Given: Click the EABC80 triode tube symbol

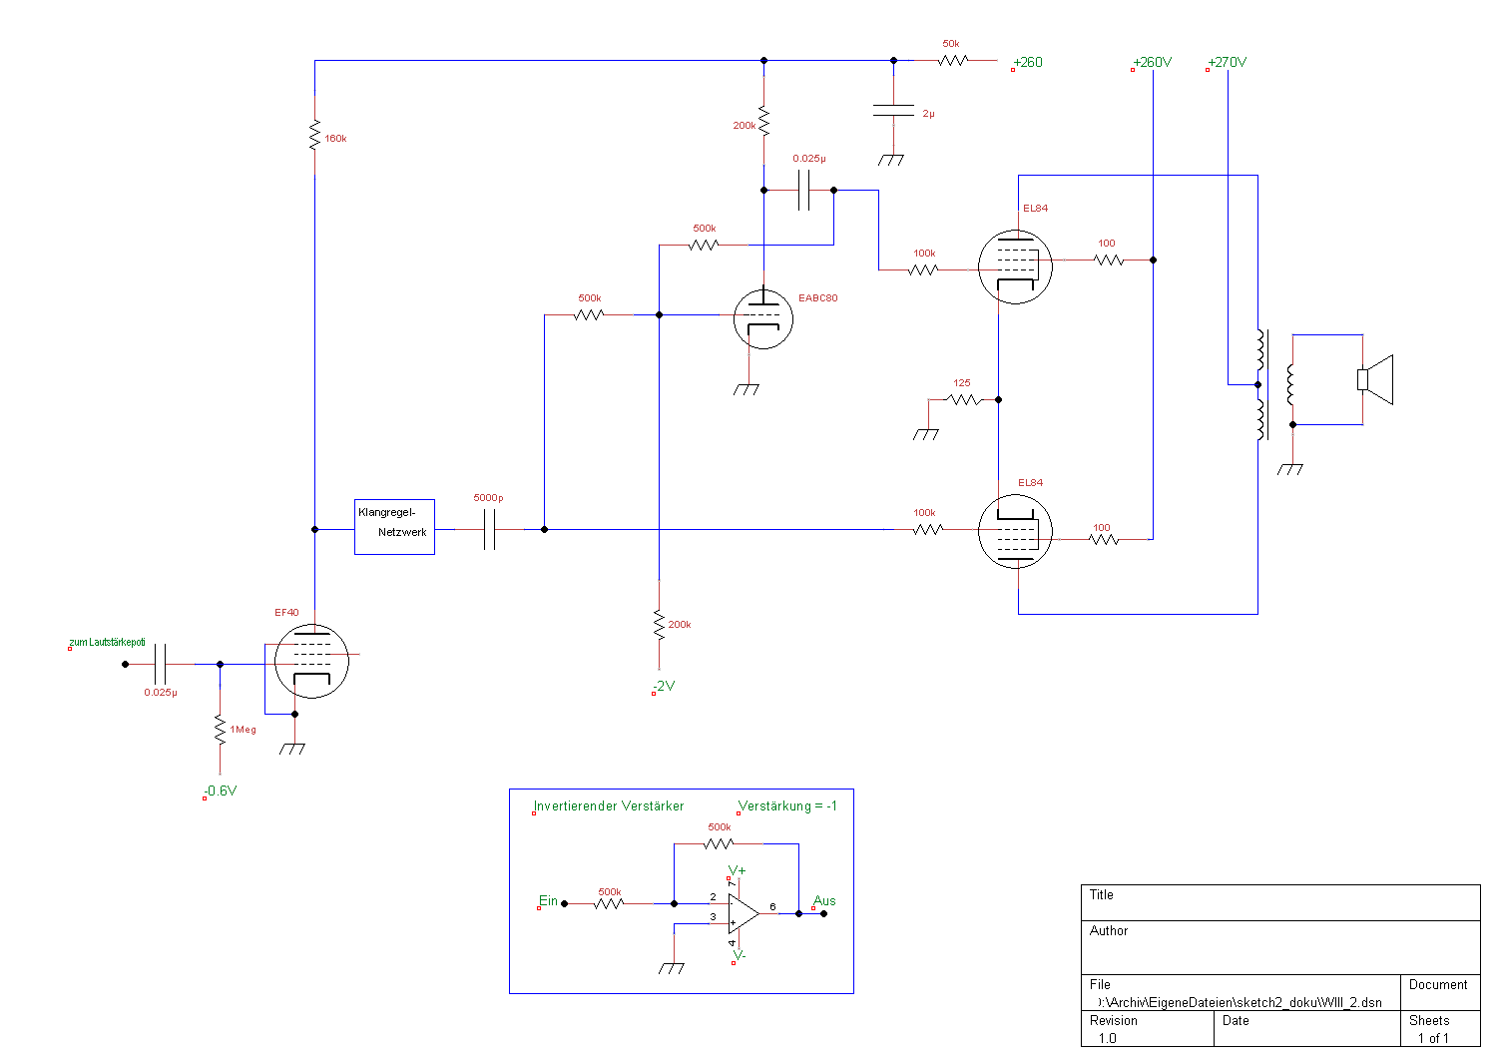Looking at the screenshot, I should [x=762, y=319].
